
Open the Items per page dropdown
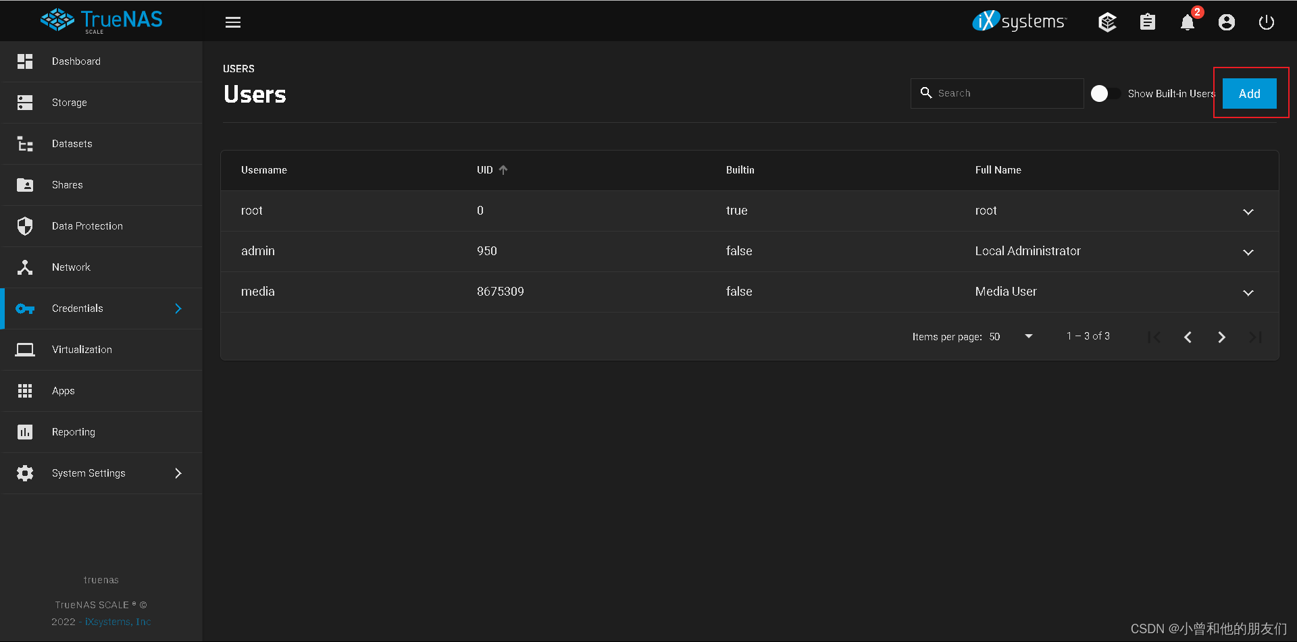coord(1011,336)
